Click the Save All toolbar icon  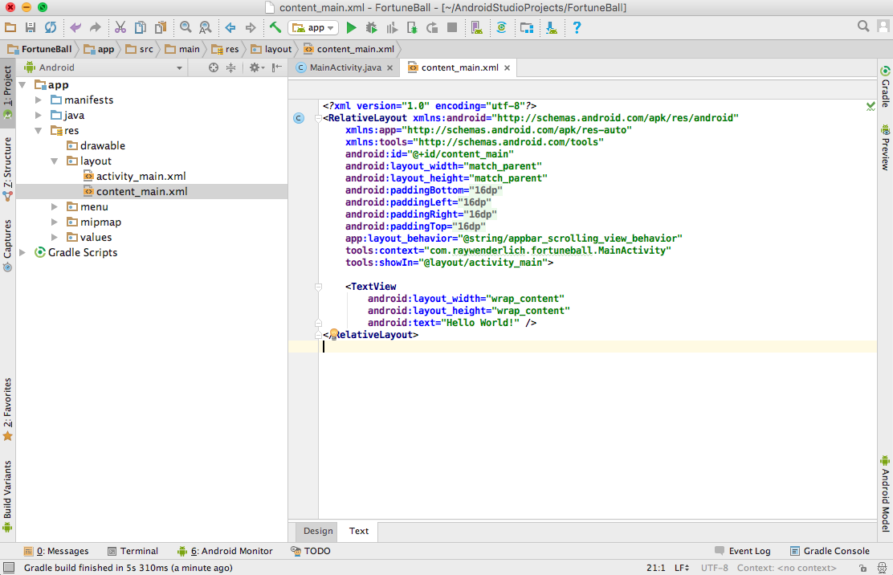(31, 27)
